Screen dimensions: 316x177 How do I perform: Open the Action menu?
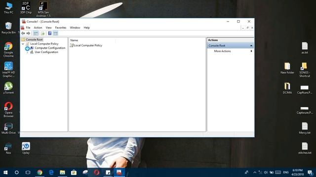tap(38, 28)
